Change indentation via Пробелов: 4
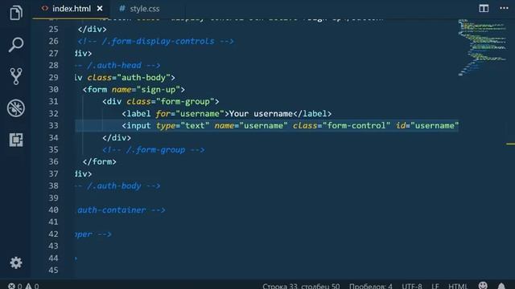The width and height of the screenshot is (515, 289). tap(370, 286)
